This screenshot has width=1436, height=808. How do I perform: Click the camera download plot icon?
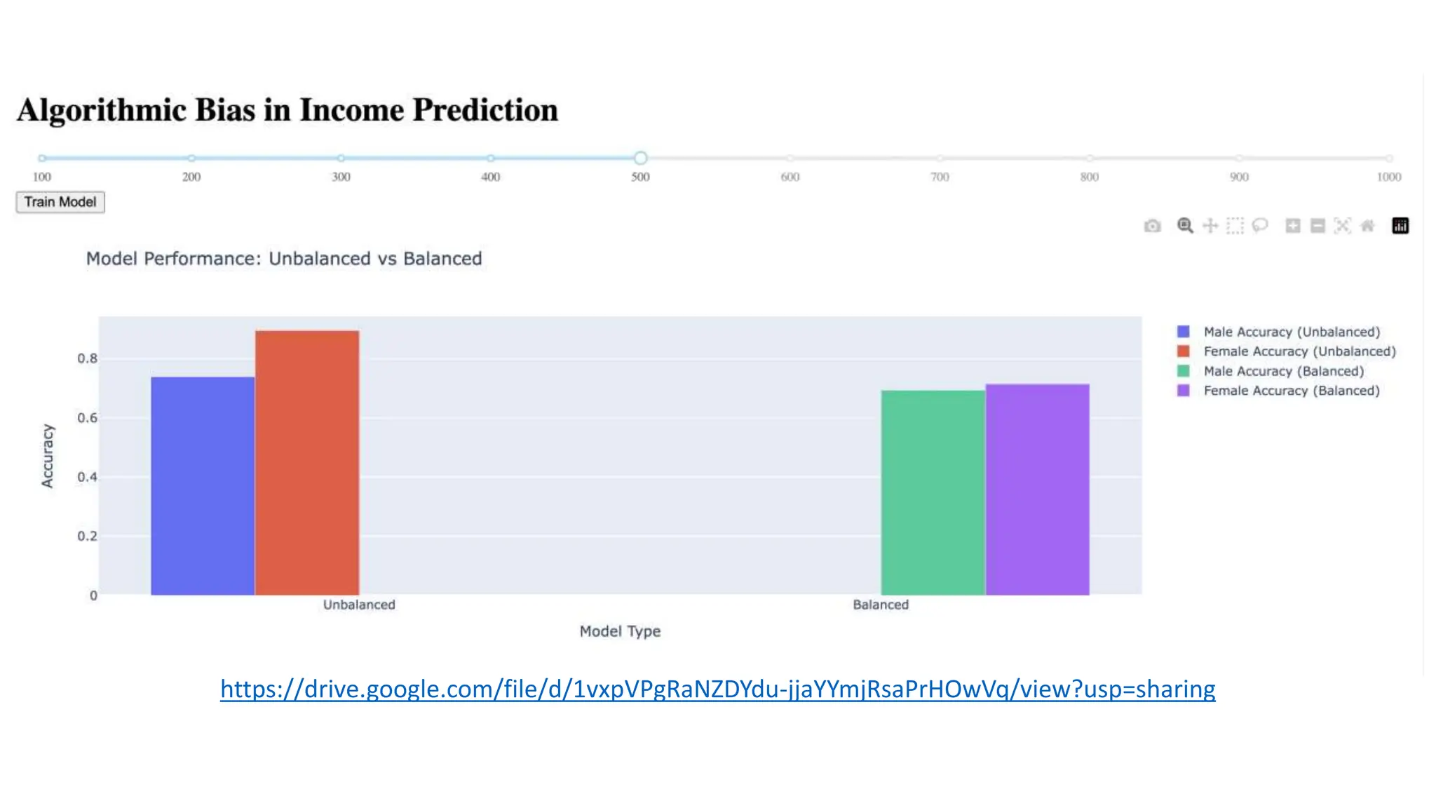point(1152,226)
